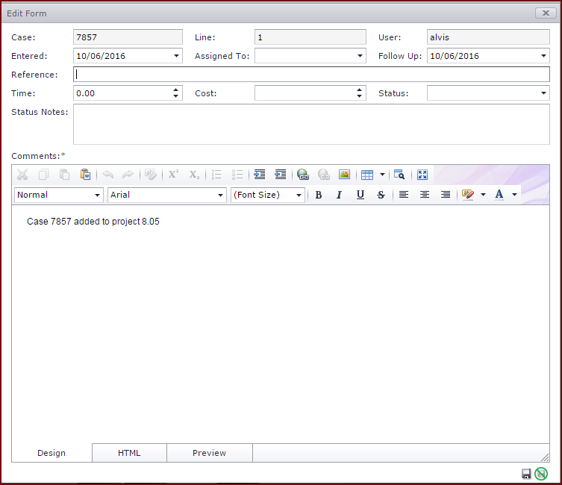This screenshot has height=485, width=562.
Task: Click the Undo arrow icon
Action: point(107,175)
